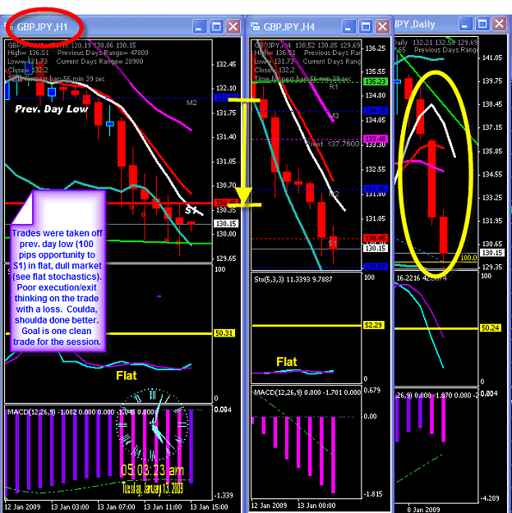Activate the Daily chart window title
Viewport: 512px width, 513px height.
click(x=415, y=25)
